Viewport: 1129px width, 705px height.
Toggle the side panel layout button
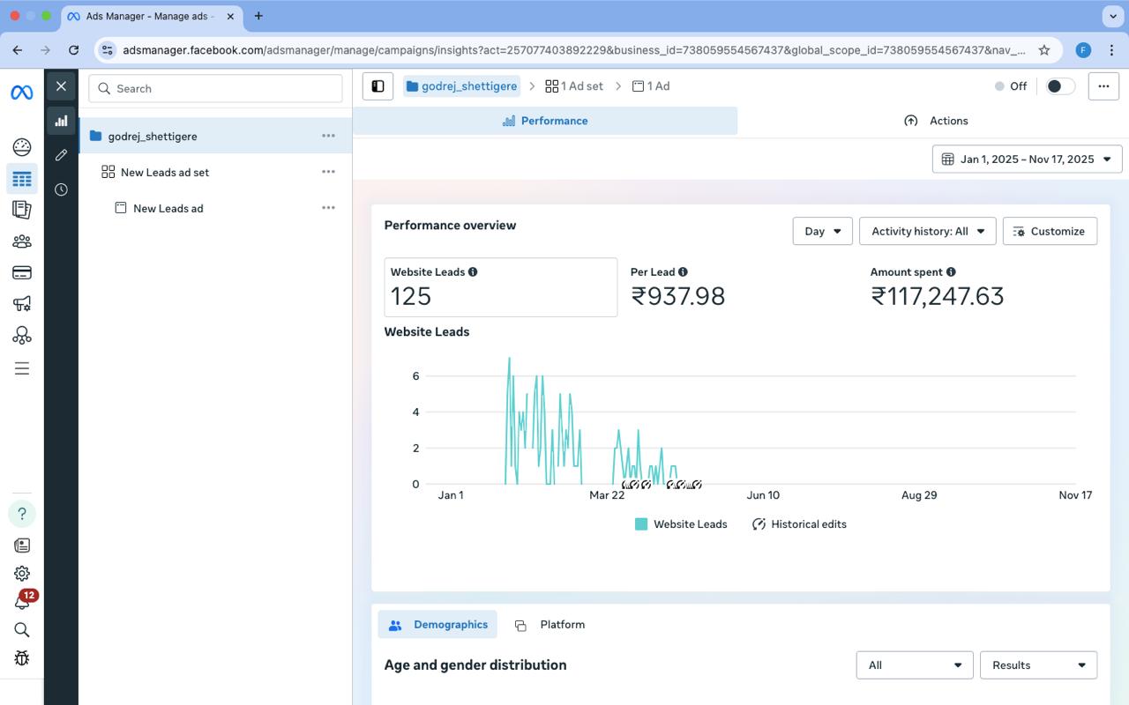coord(378,86)
